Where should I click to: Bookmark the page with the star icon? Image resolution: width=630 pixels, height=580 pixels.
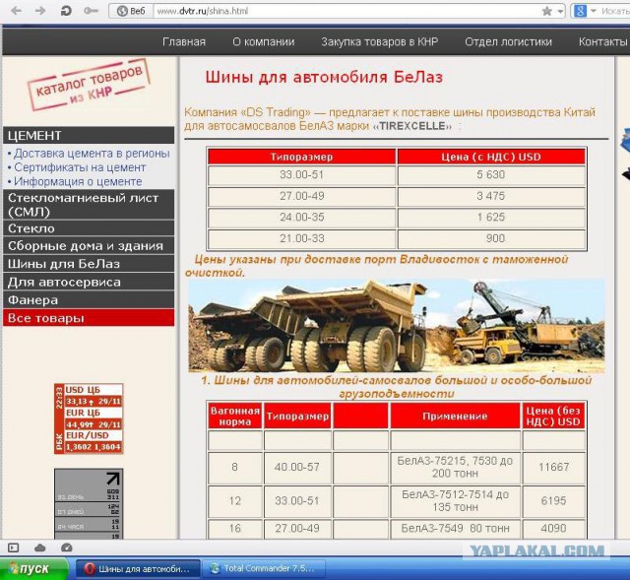[547, 11]
